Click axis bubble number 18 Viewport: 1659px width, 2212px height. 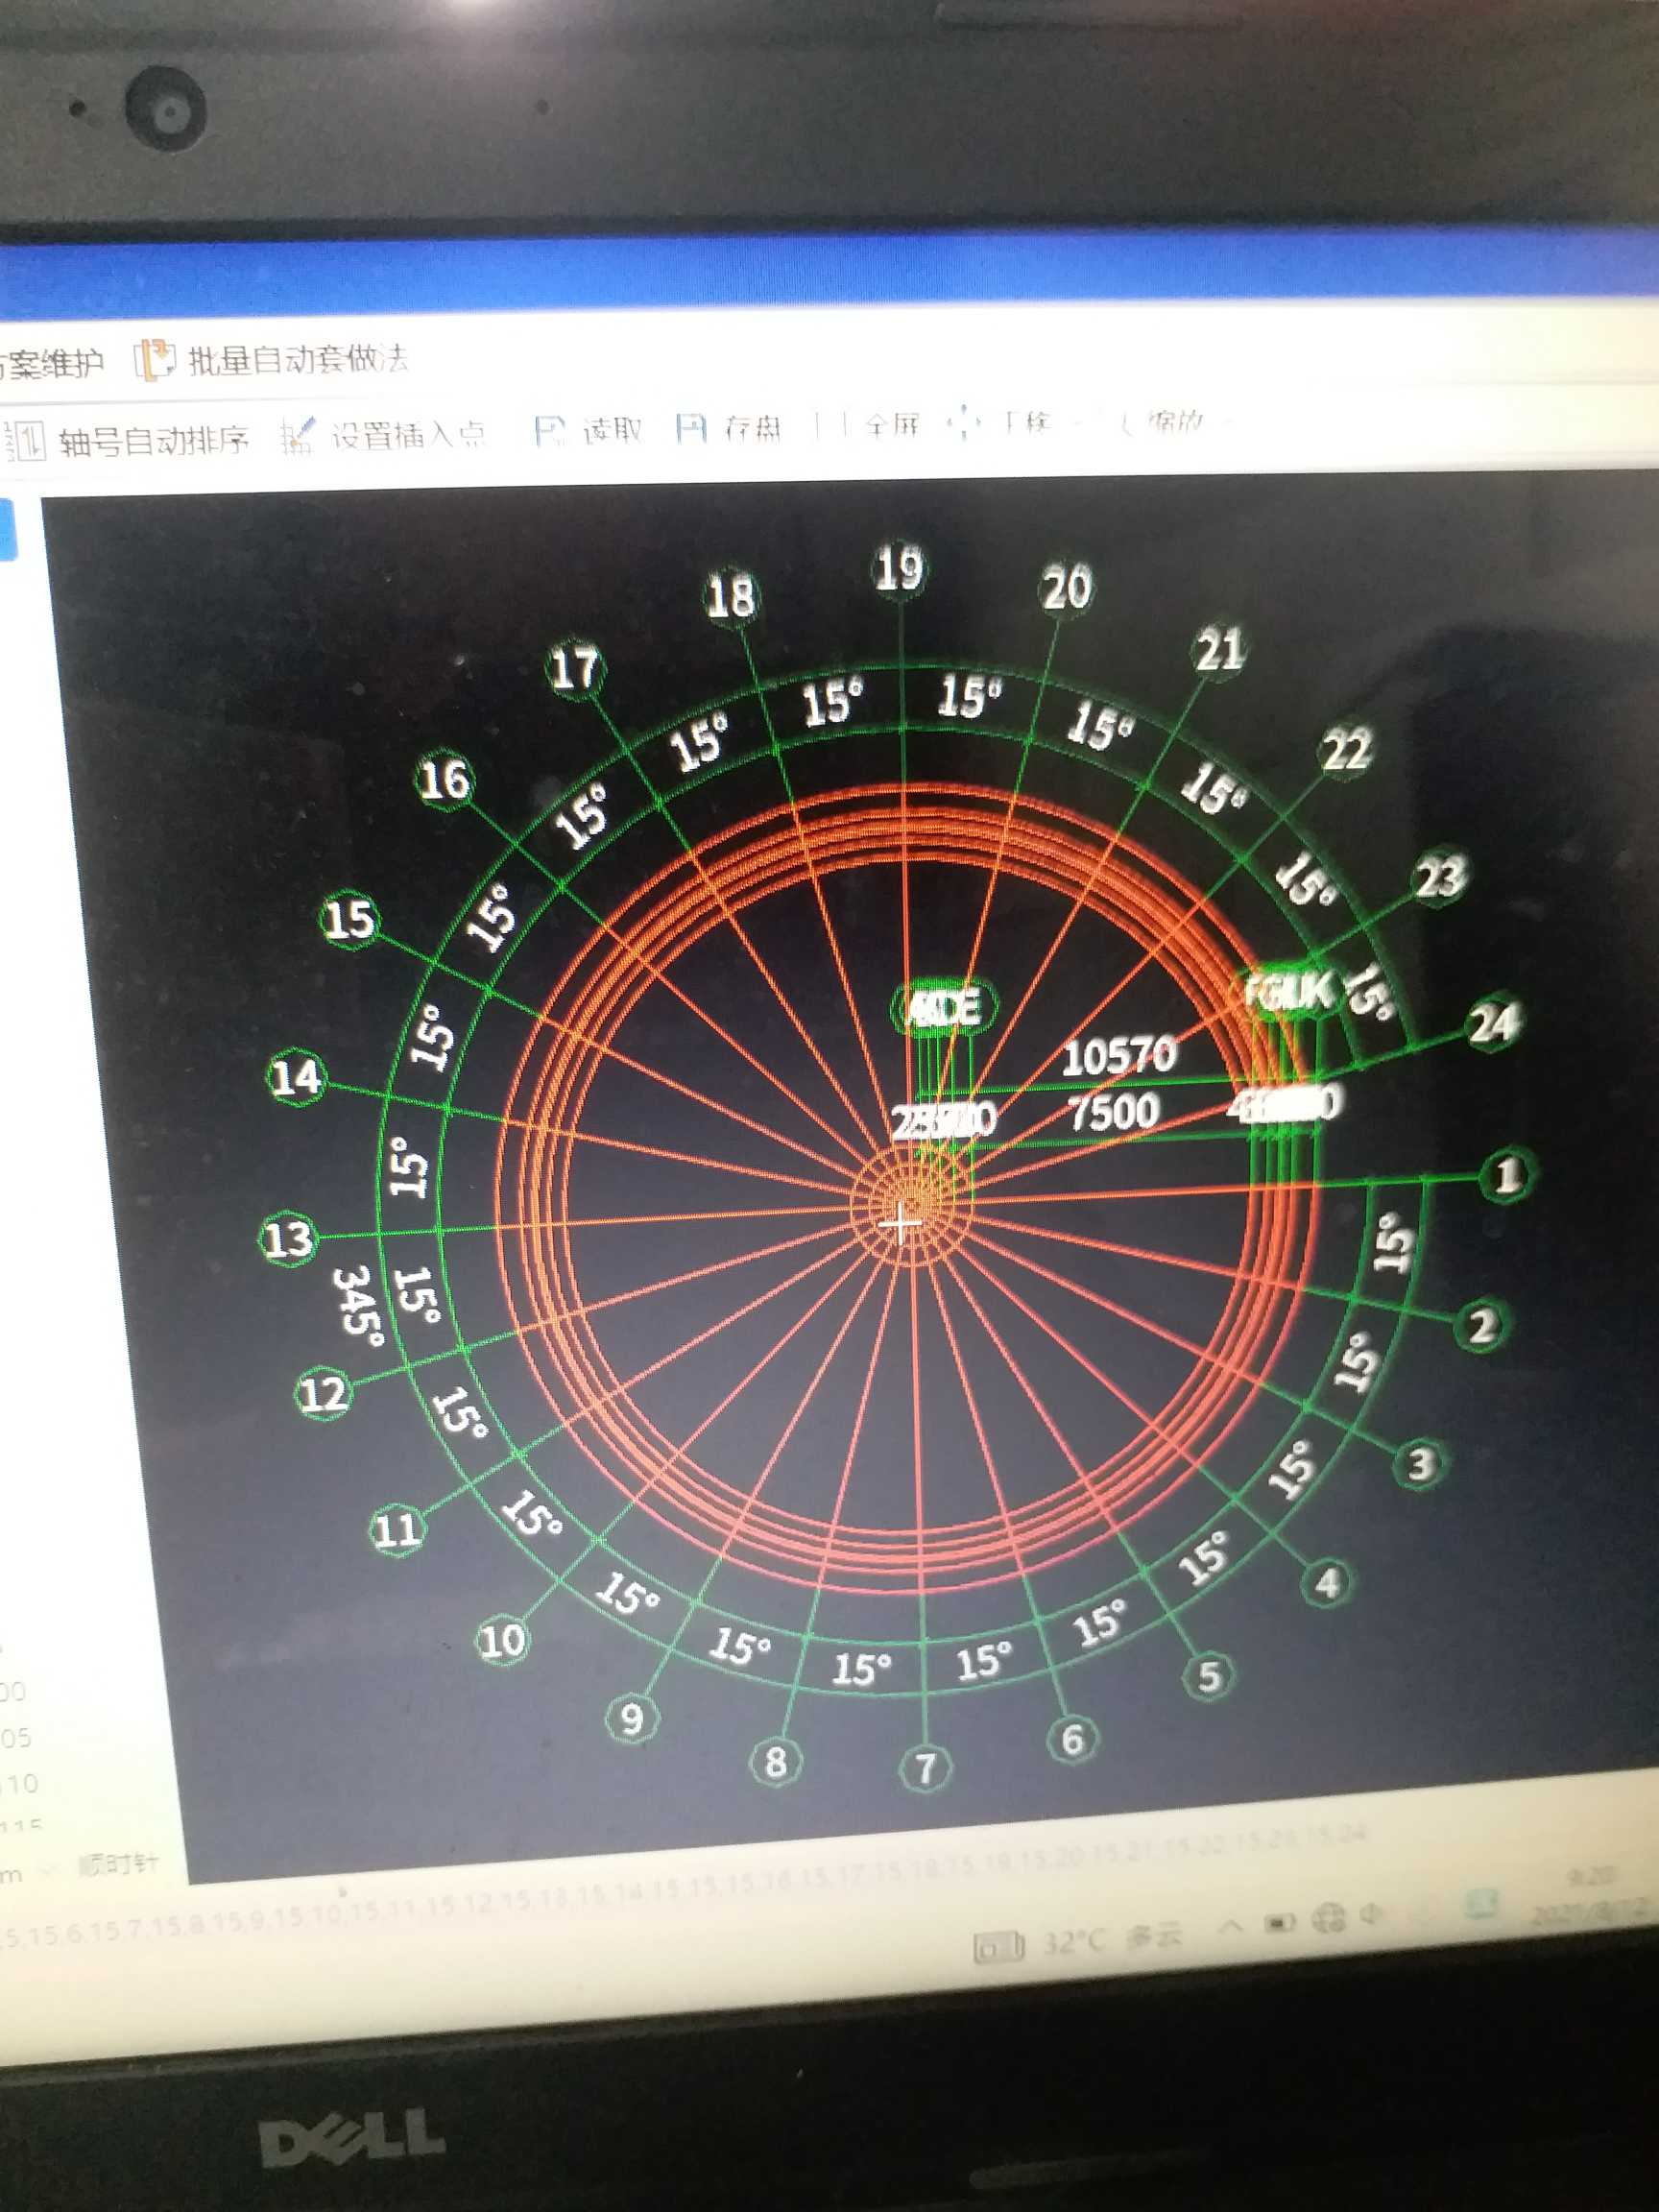[x=730, y=598]
